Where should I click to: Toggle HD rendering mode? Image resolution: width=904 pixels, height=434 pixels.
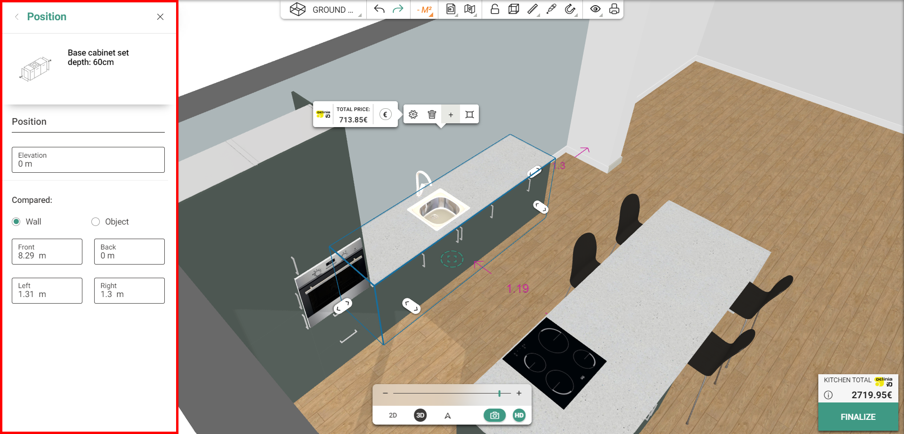[519, 415]
